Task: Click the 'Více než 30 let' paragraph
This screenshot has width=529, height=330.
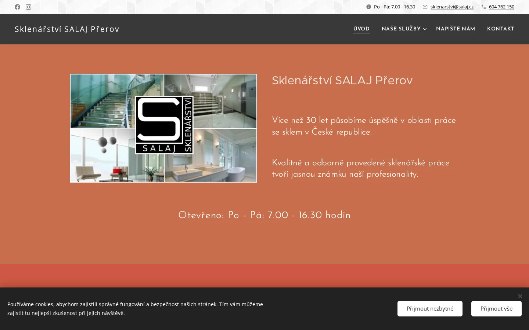Action: (x=364, y=126)
